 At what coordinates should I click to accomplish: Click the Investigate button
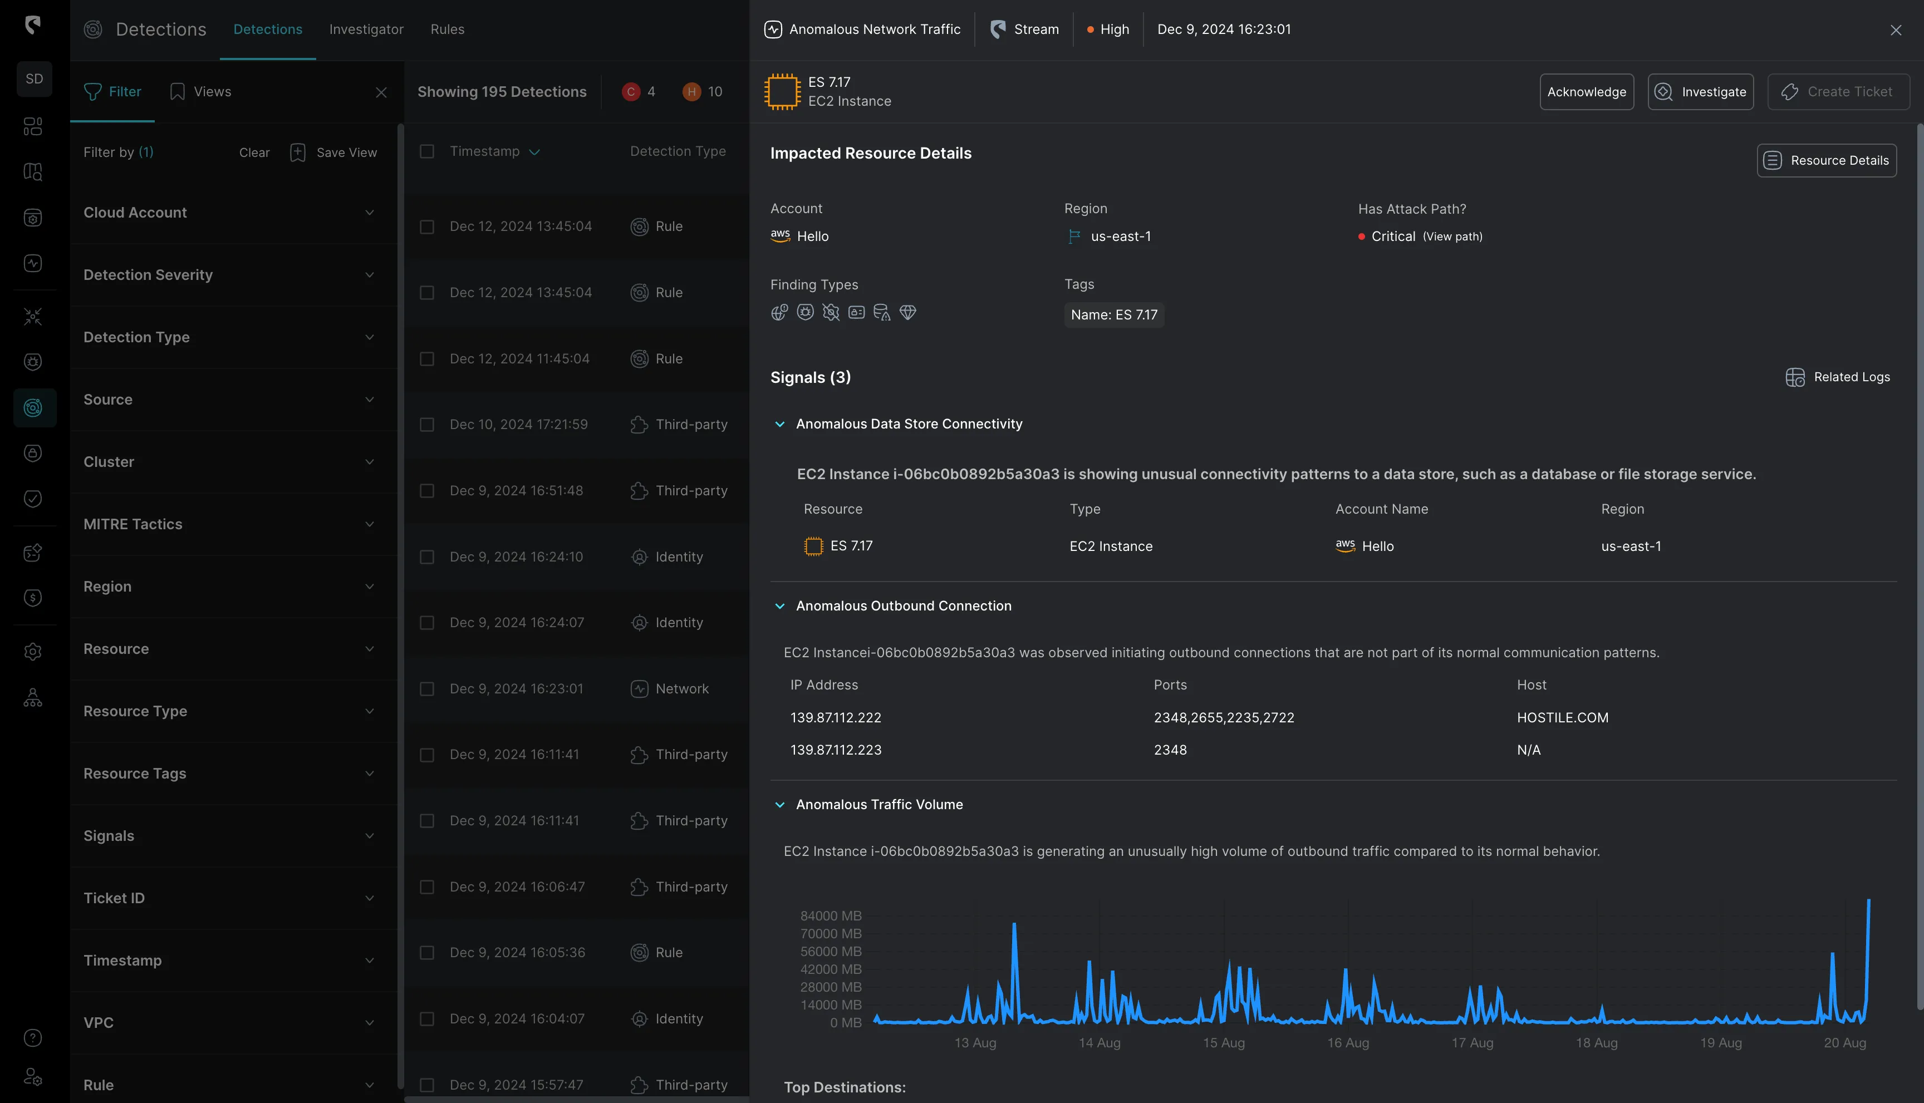coord(1700,92)
